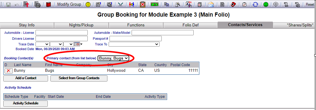The image size is (316, 110).
Task: Delete contact Bunny with red X button
Action: (8, 71)
